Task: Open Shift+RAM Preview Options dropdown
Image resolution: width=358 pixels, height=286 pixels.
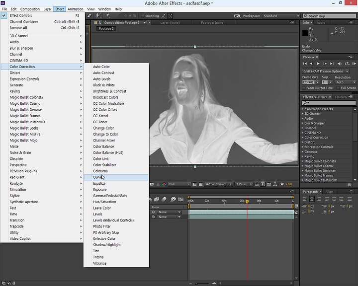Action: (325, 71)
